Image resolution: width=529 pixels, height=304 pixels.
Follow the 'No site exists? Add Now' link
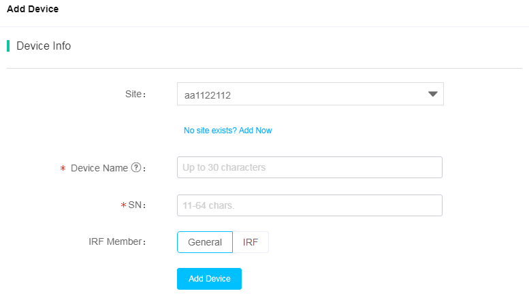click(227, 131)
